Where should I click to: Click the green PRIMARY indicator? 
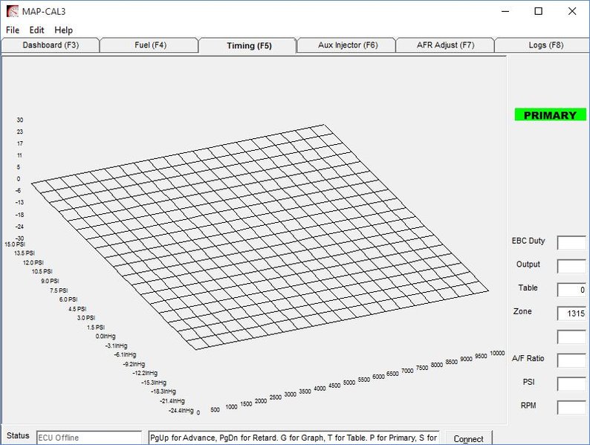pyautogui.click(x=550, y=115)
